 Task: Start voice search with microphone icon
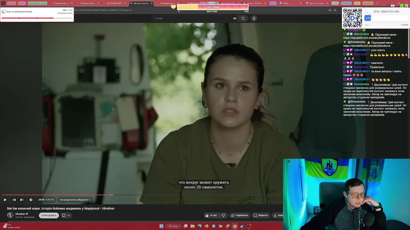click(x=254, y=18)
